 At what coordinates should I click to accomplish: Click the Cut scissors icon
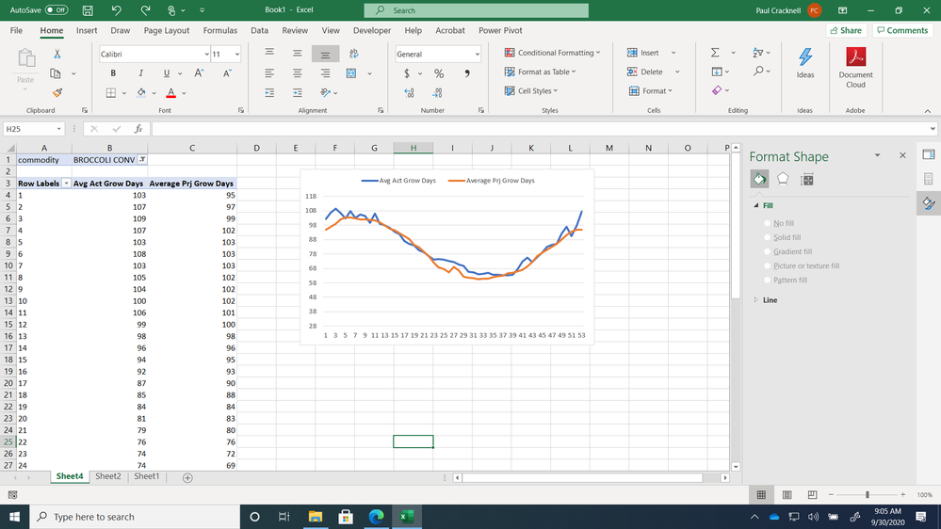pos(57,54)
